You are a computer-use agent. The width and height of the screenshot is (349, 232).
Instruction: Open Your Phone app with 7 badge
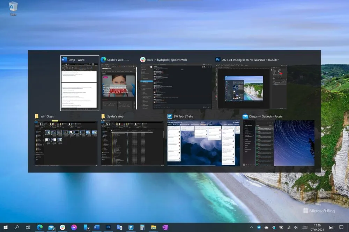86,227
